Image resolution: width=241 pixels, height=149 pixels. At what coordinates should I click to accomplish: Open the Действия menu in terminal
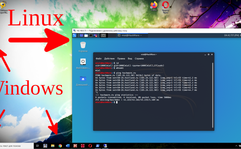[x=109, y=58]
